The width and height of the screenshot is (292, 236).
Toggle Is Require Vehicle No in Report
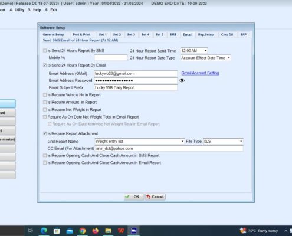tap(45, 95)
